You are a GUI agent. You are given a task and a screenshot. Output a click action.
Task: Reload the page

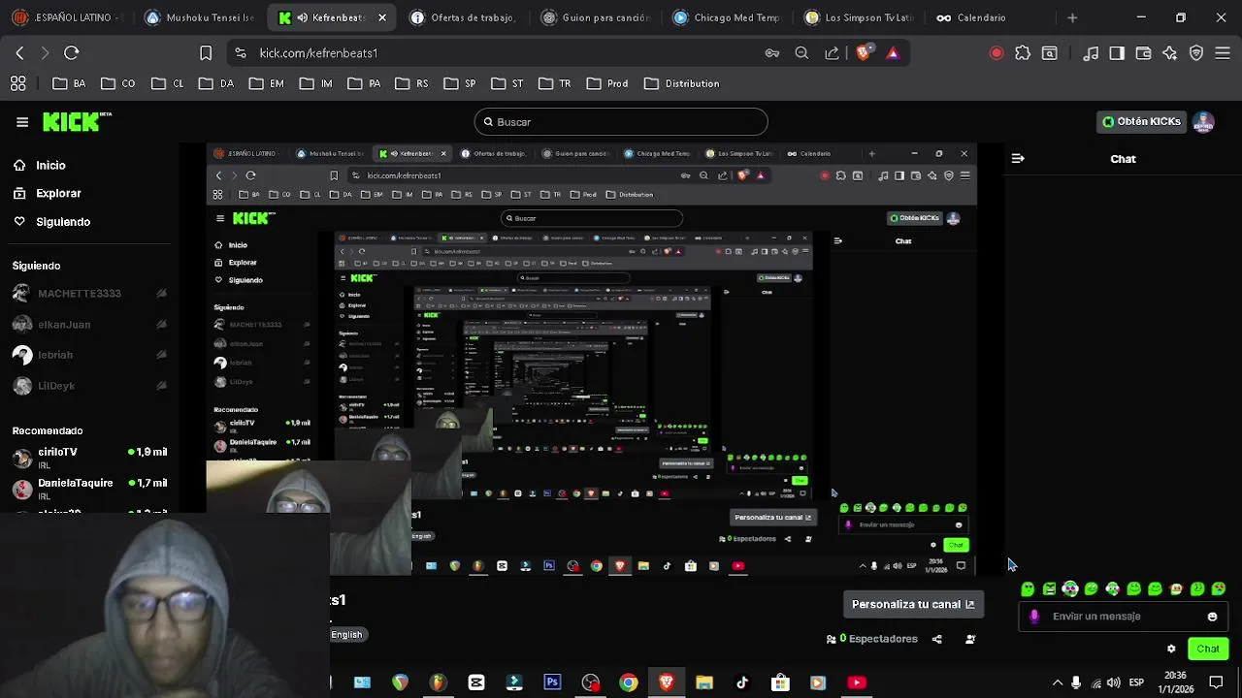(x=72, y=53)
